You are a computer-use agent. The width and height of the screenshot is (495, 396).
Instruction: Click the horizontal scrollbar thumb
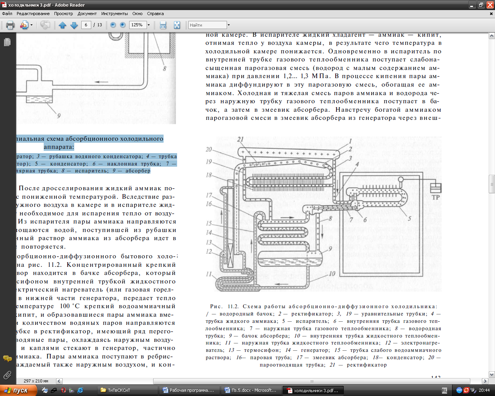tap(312, 381)
